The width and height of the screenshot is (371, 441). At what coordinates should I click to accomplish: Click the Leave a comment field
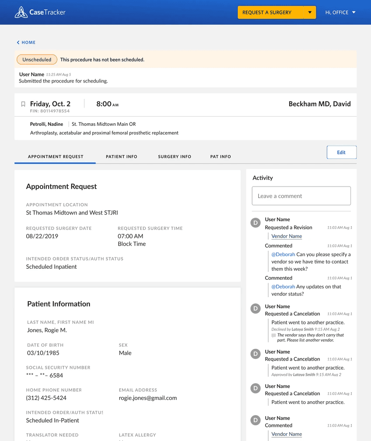(x=301, y=196)
